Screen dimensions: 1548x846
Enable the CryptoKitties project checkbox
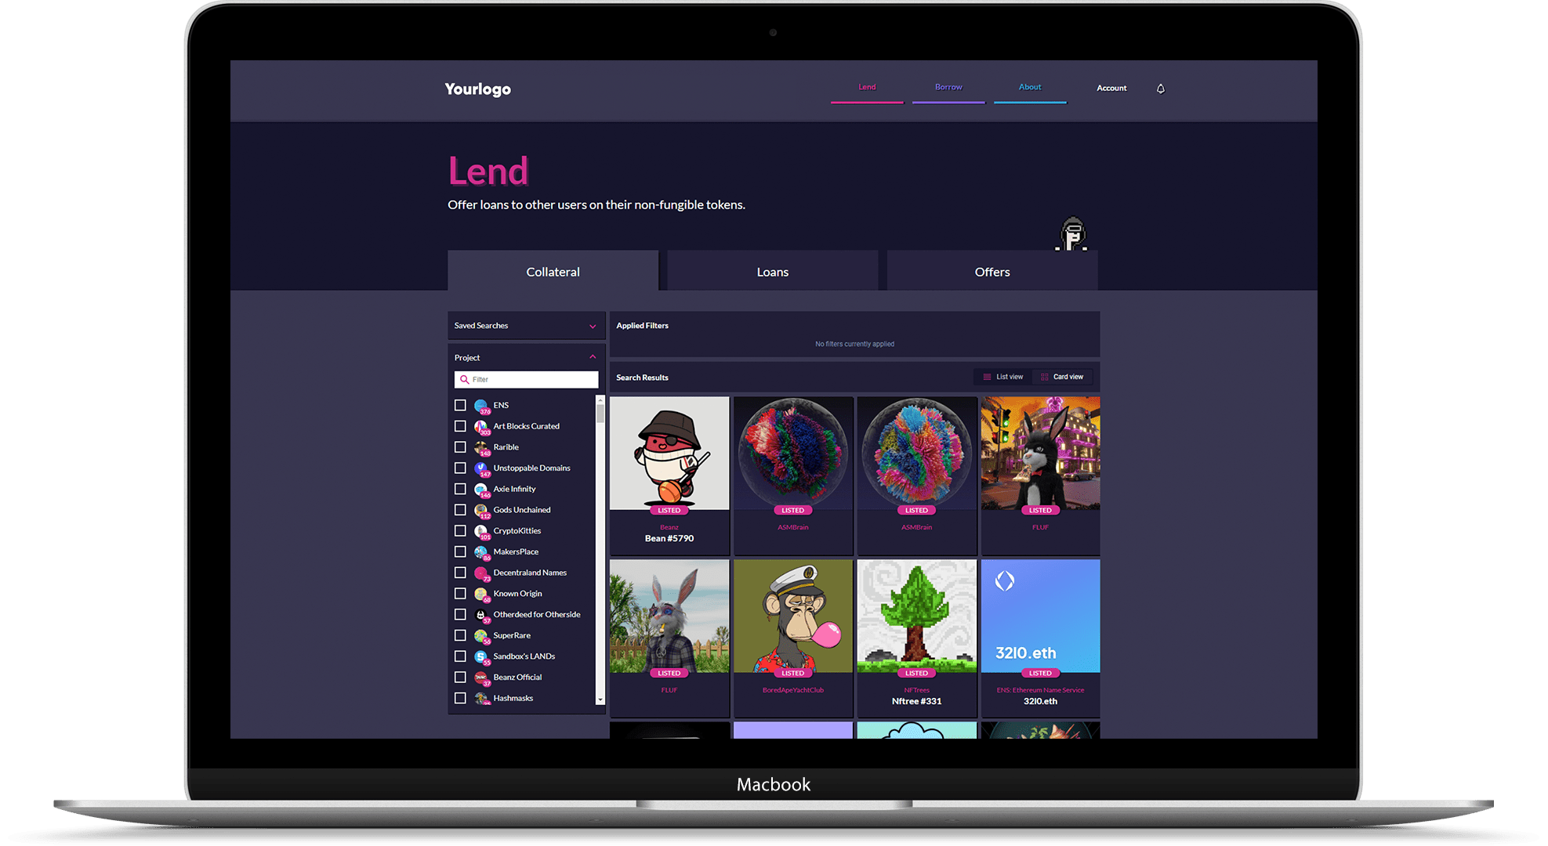click(x=460, y=531)
